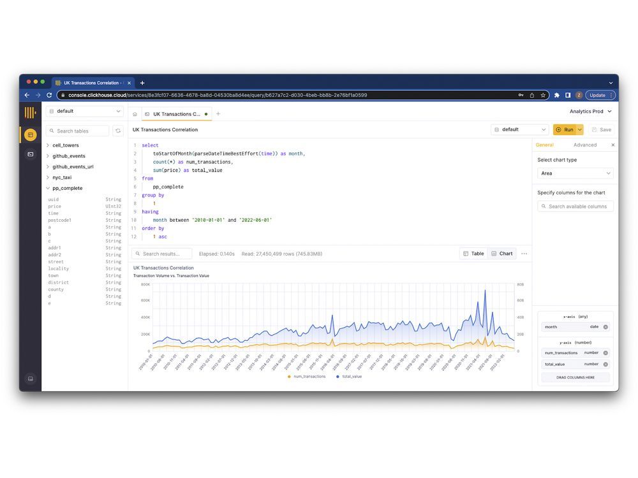Run the query with the Run button
This screenshot has width=638, height=478.
565,129
